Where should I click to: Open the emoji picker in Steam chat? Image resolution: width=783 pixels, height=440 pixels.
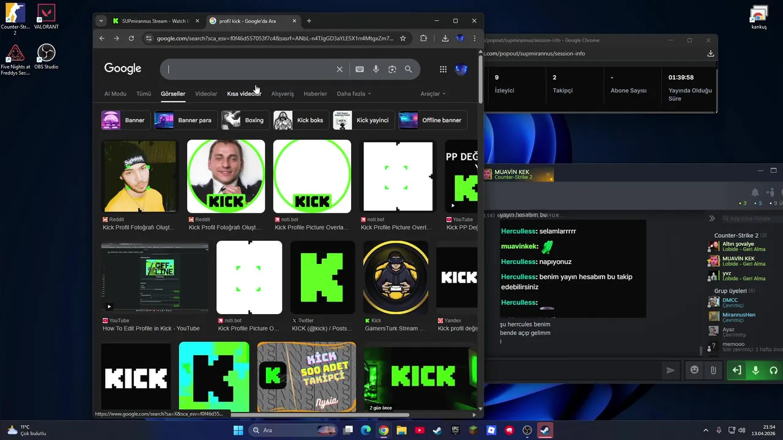(x=694, y=370)
